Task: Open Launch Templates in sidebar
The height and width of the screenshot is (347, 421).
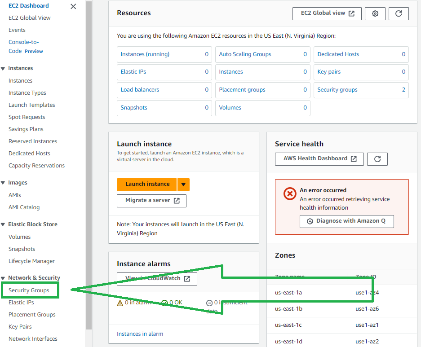Action: [32, 105]
